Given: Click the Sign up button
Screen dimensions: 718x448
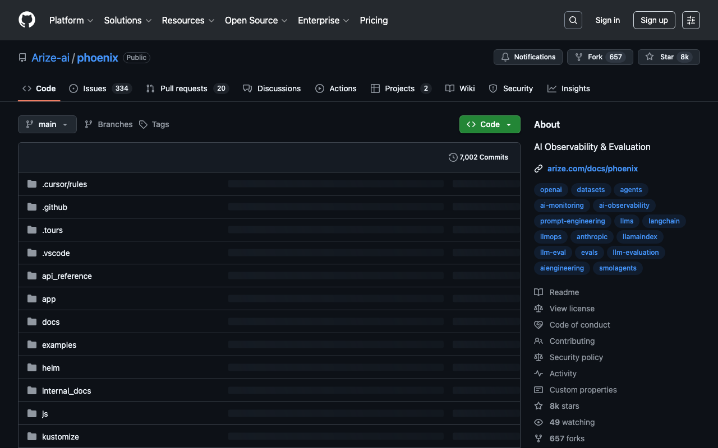Looking at the screenshot, I should (654, 20).
